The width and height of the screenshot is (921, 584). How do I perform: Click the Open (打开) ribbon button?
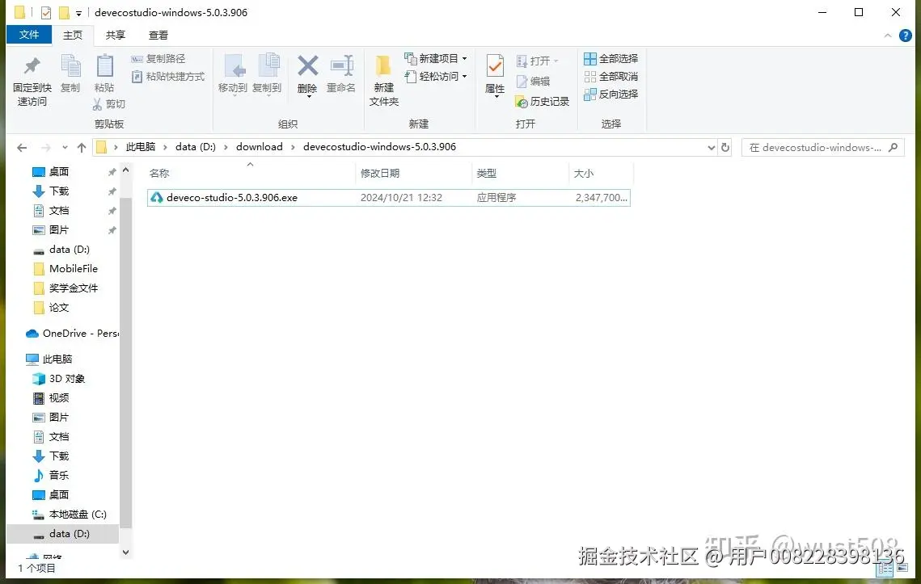pos(537,61)
